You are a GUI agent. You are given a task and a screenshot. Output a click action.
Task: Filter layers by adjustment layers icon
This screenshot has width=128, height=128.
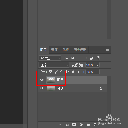point(73,58)
